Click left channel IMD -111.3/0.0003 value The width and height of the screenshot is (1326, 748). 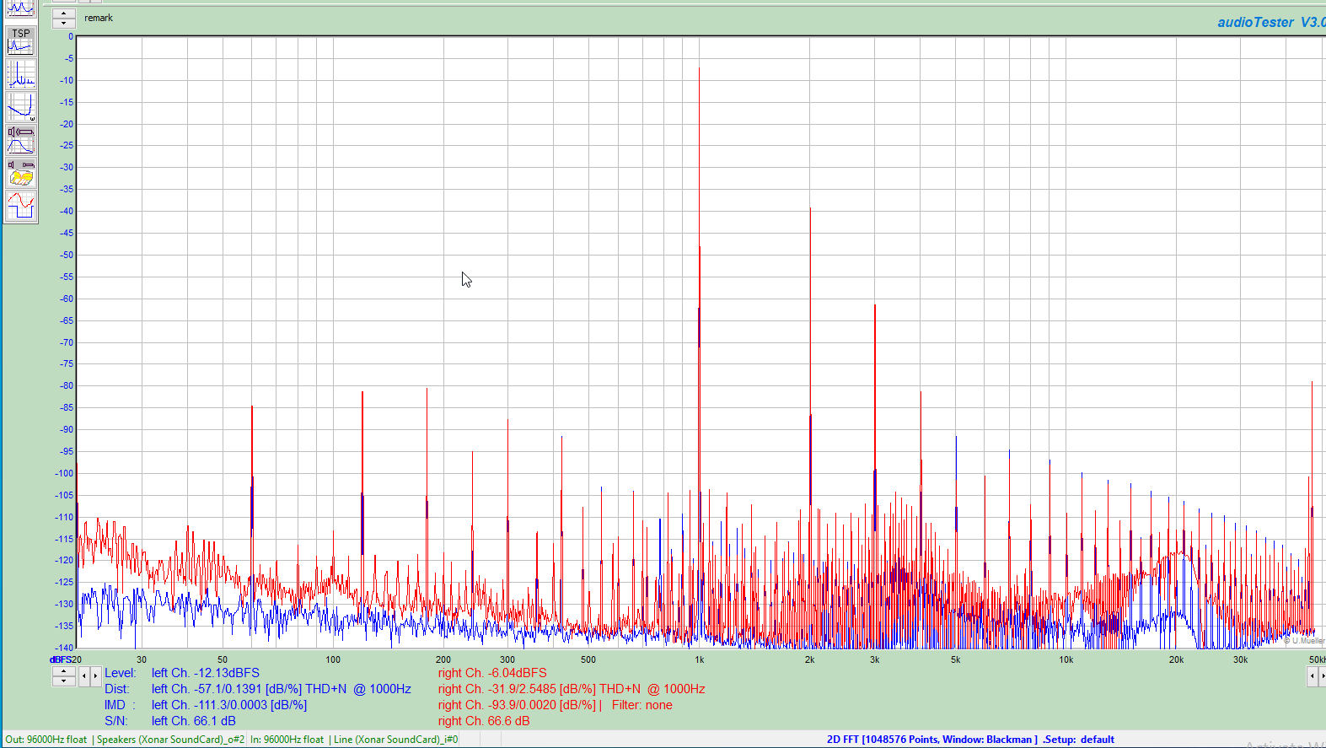[229, 705]
